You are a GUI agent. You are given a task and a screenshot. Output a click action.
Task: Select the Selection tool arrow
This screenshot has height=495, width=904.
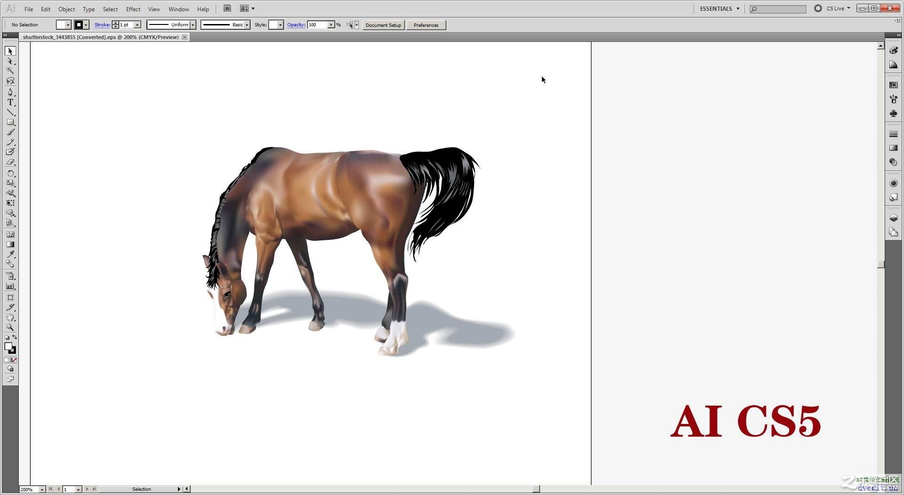pyautogui.click(x=10, y=51)
